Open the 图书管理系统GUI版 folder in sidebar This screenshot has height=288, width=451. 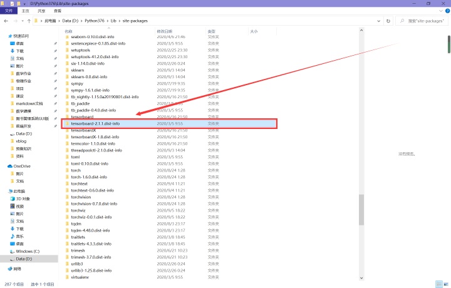point(33,118)
